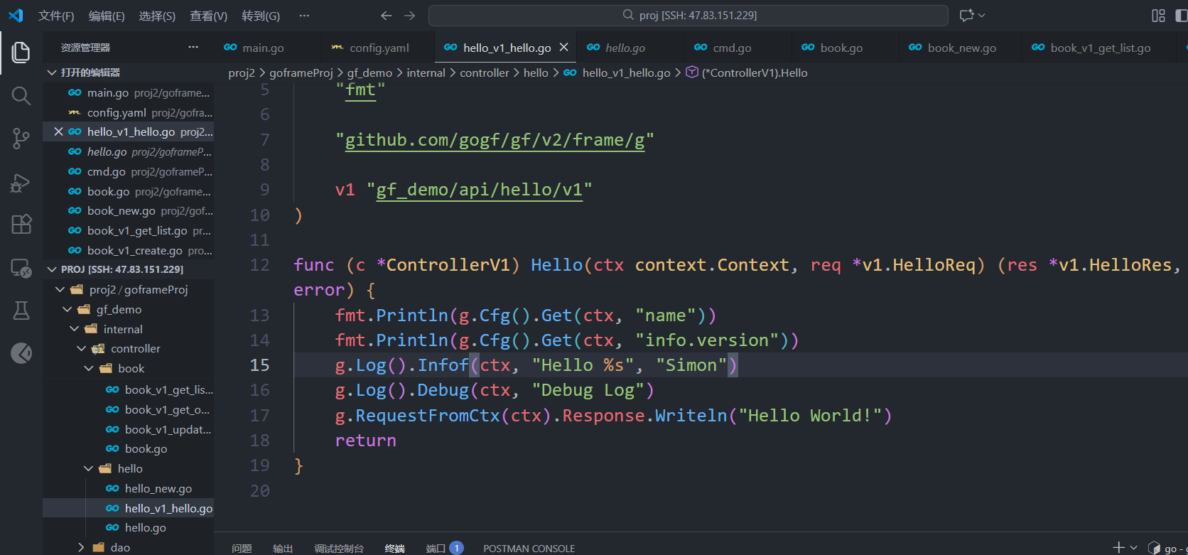Click the command center search box
Image resolution: width=1188 pixels, height=555 pixels.
[688, 15]
